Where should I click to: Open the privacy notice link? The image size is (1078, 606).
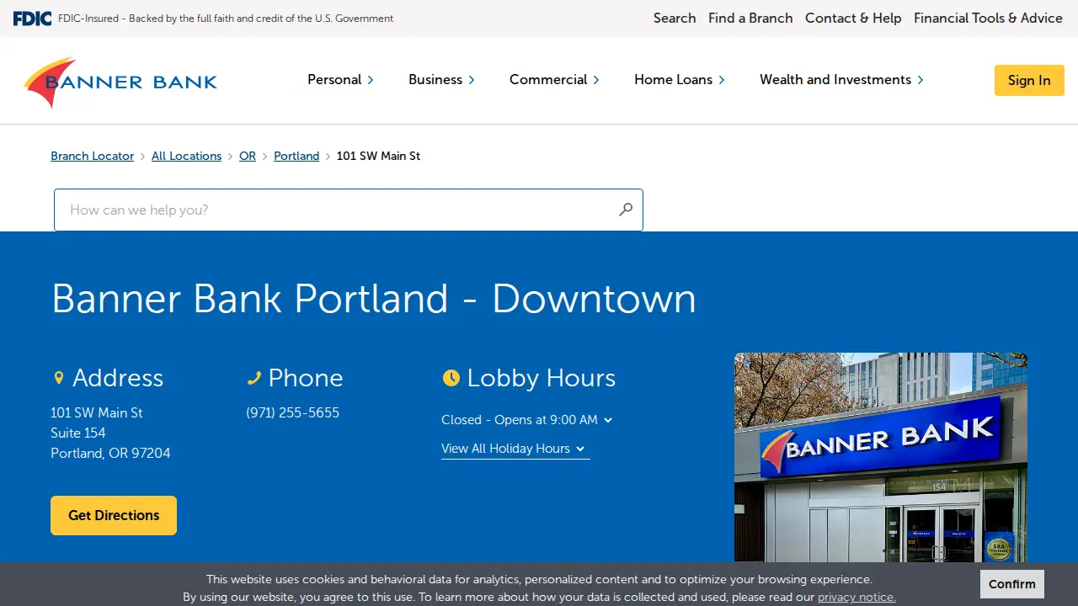(x=857, y=597)
